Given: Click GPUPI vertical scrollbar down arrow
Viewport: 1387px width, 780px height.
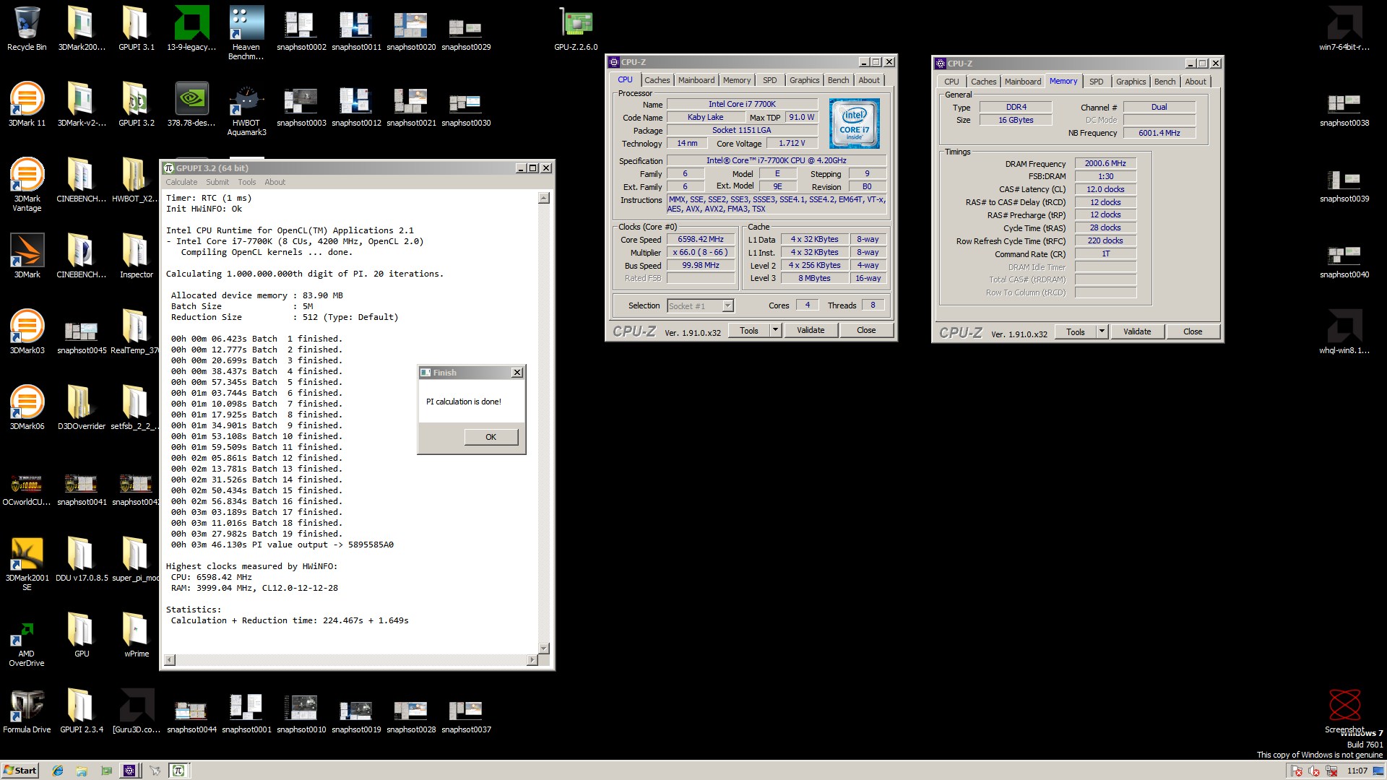Looking at the screenshot, I should (544, 648).
